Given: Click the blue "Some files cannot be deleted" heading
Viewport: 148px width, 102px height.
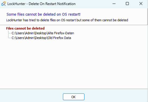Looking at the screenshot, I should [43, 14].
